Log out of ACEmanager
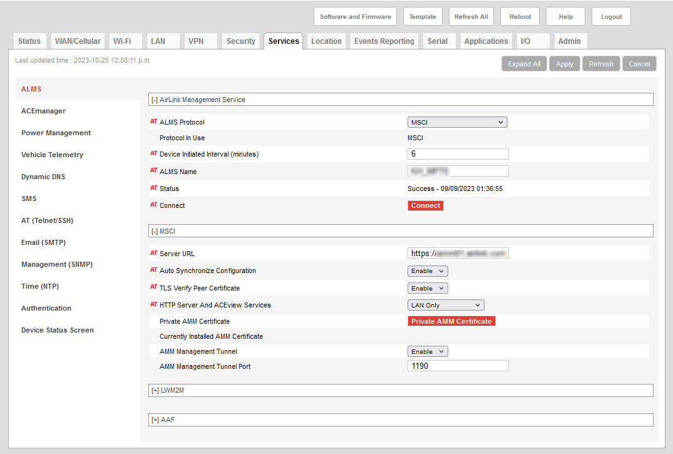Image resolution: width=673 pixels, height=454 pixels. [x=611, y=17]
